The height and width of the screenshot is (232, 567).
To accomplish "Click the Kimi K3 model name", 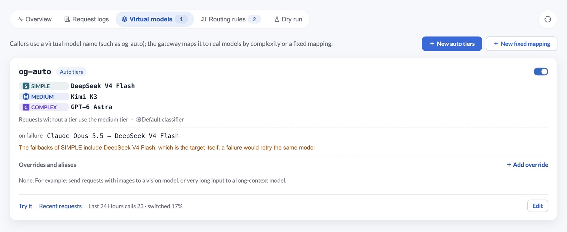I will [x=84, y=97].
